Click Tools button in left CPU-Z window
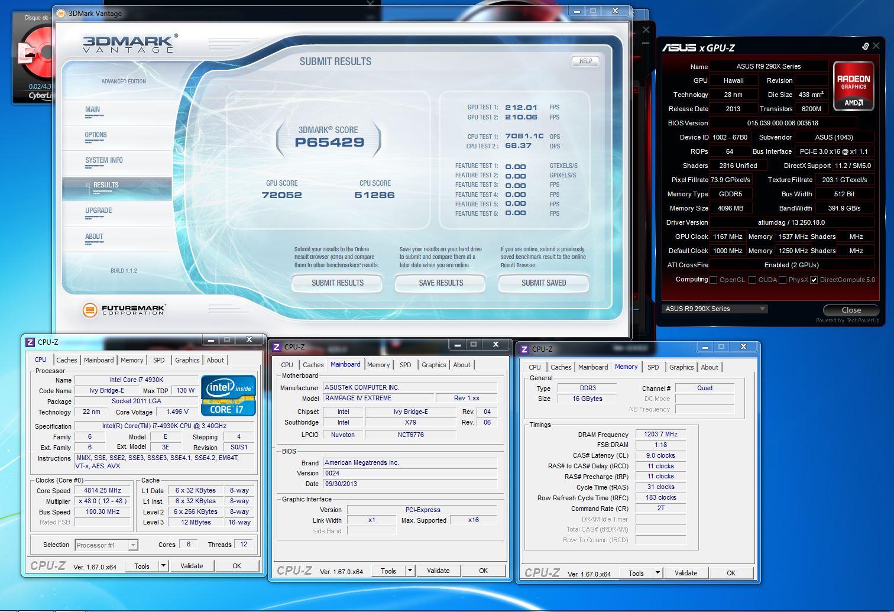Viewport: 894px width, 612px height. pos(142,566)
